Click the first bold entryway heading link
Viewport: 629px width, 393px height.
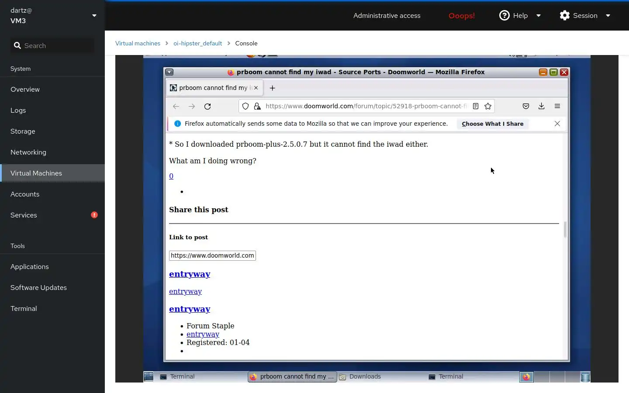tap(190, 274)
